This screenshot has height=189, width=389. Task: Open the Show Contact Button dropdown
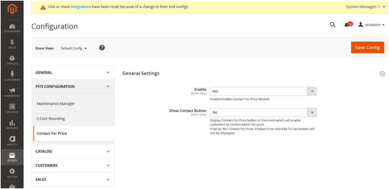pos(263,112)
